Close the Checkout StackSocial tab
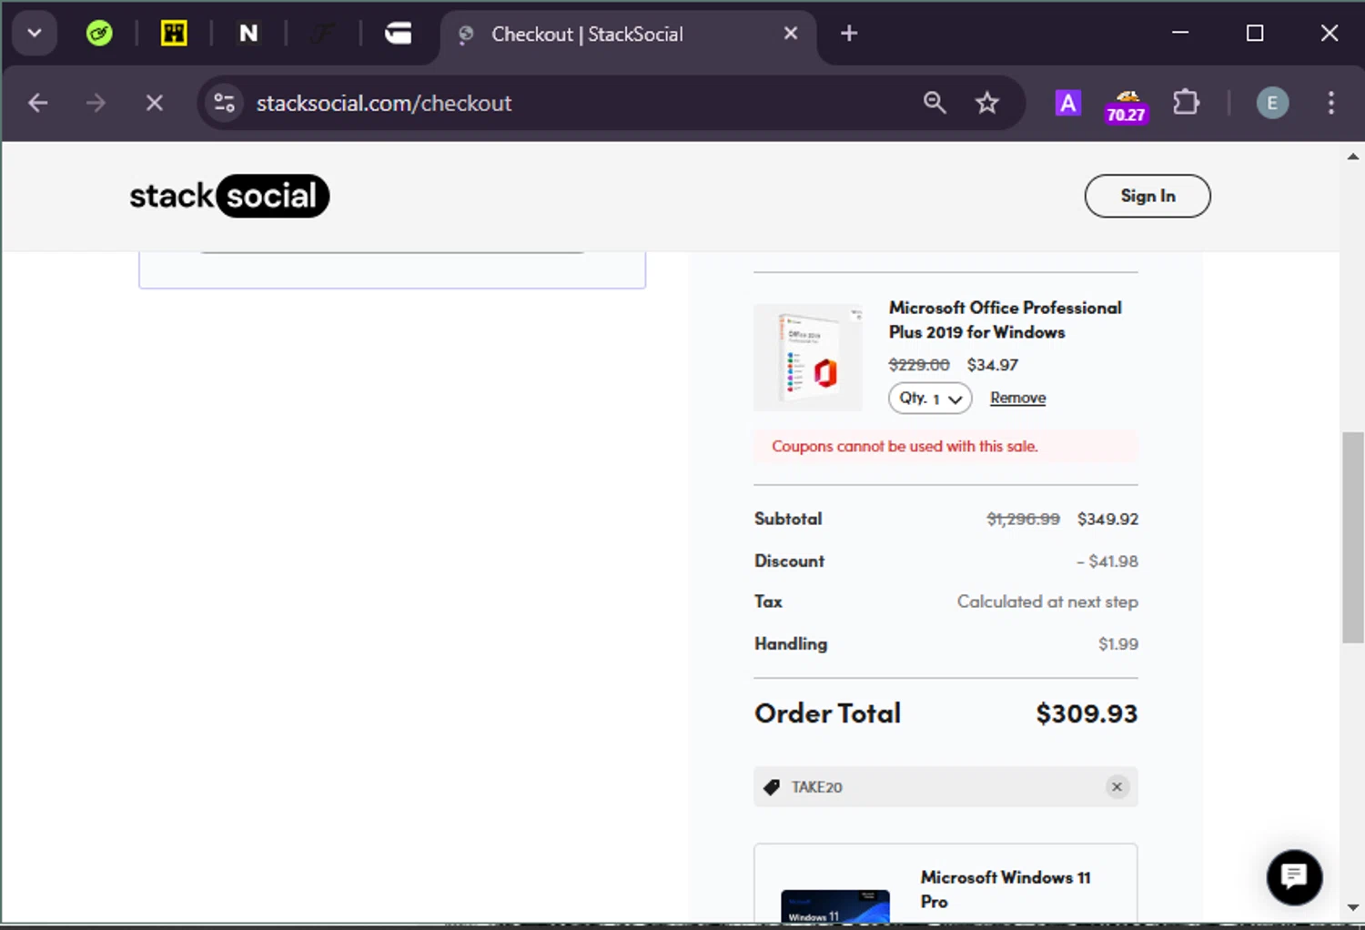 (x=791, y=34)
